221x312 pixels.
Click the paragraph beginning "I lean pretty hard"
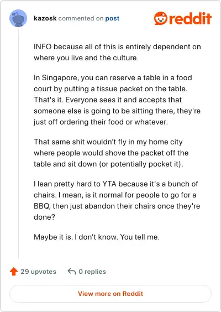tap(117, 200)
